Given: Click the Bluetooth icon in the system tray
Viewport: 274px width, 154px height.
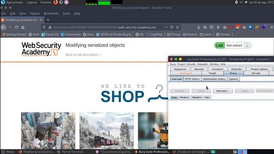Looking at the screenshot, I should (236, 2).
